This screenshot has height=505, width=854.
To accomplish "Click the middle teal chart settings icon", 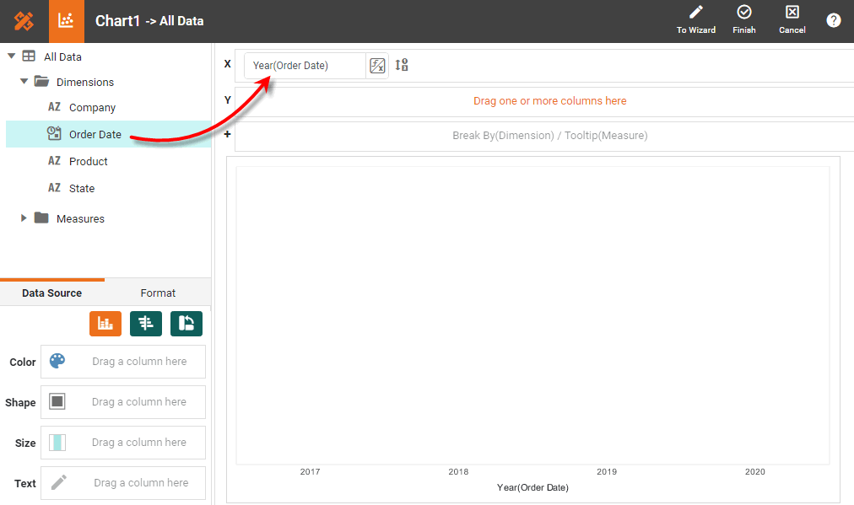I will point(145,323).
